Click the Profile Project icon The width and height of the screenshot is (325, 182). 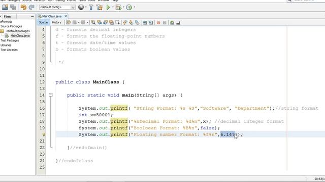[x=129, y=8]
